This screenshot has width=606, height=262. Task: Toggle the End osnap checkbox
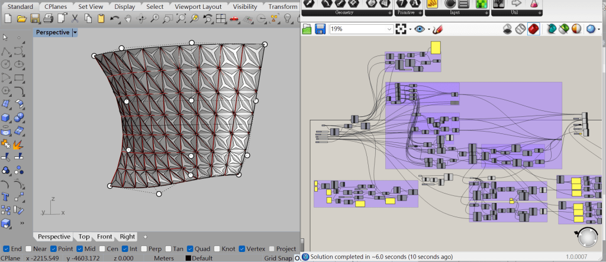pyautogui.click(x=7, y=248)
